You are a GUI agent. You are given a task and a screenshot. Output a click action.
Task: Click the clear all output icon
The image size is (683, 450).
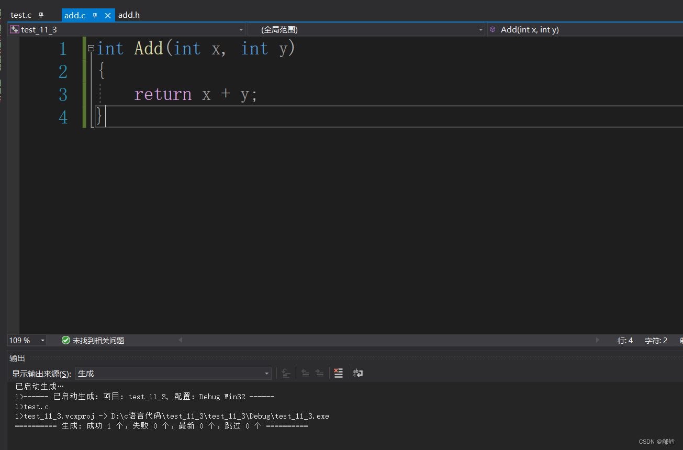339,373
